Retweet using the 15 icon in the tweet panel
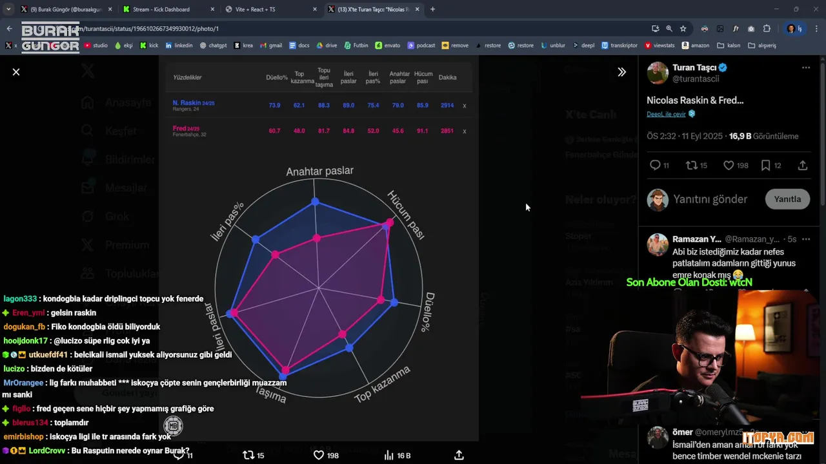 coord(696,166)
